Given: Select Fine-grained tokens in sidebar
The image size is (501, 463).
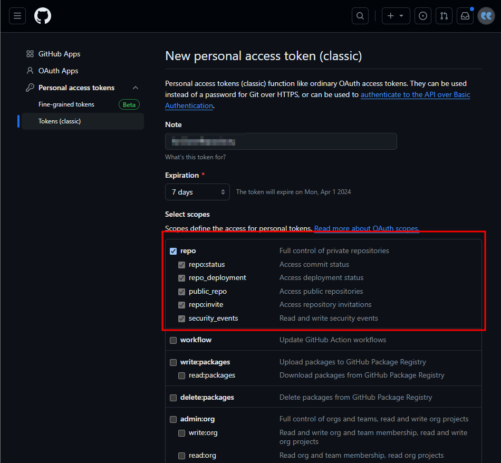Looking at the screenshot, I should (x=66, y=104).
